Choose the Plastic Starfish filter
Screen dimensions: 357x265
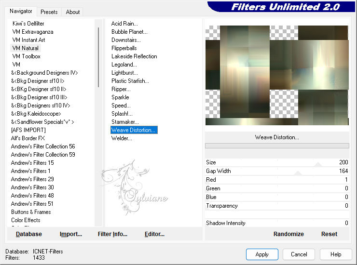coord(130,81)
